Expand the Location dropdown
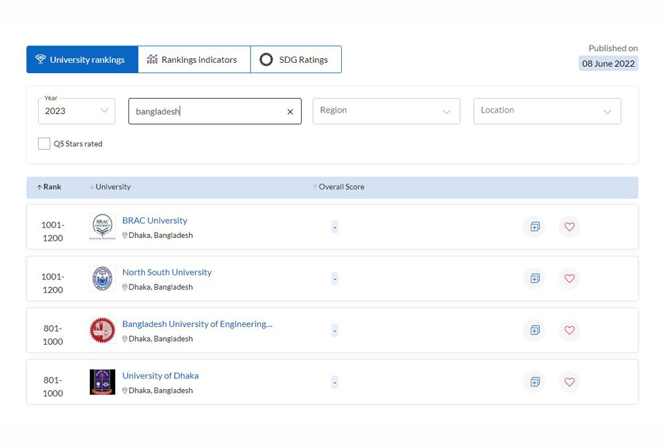 click(547, 111)
